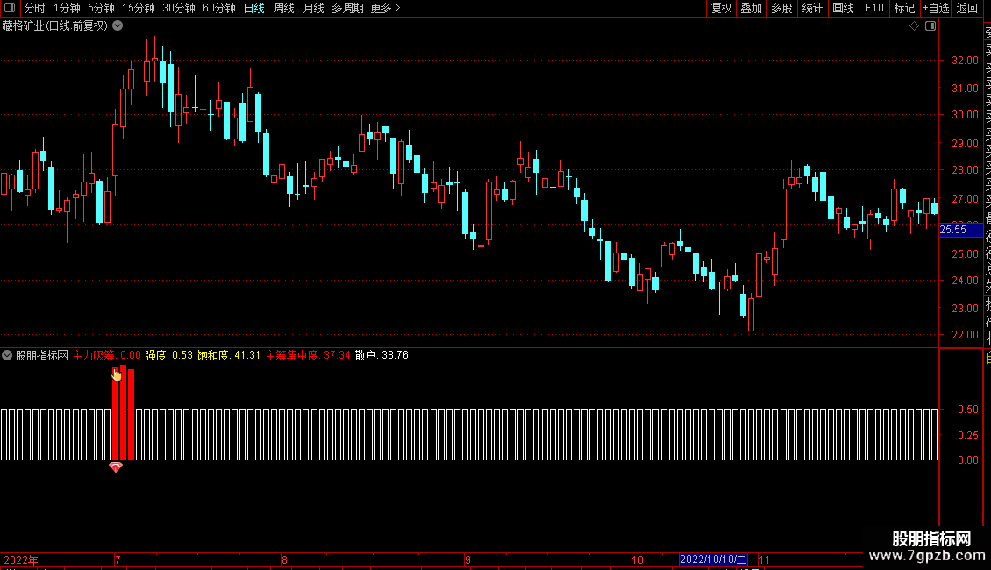Click the 25.55 current price tag

coord(960,230)
